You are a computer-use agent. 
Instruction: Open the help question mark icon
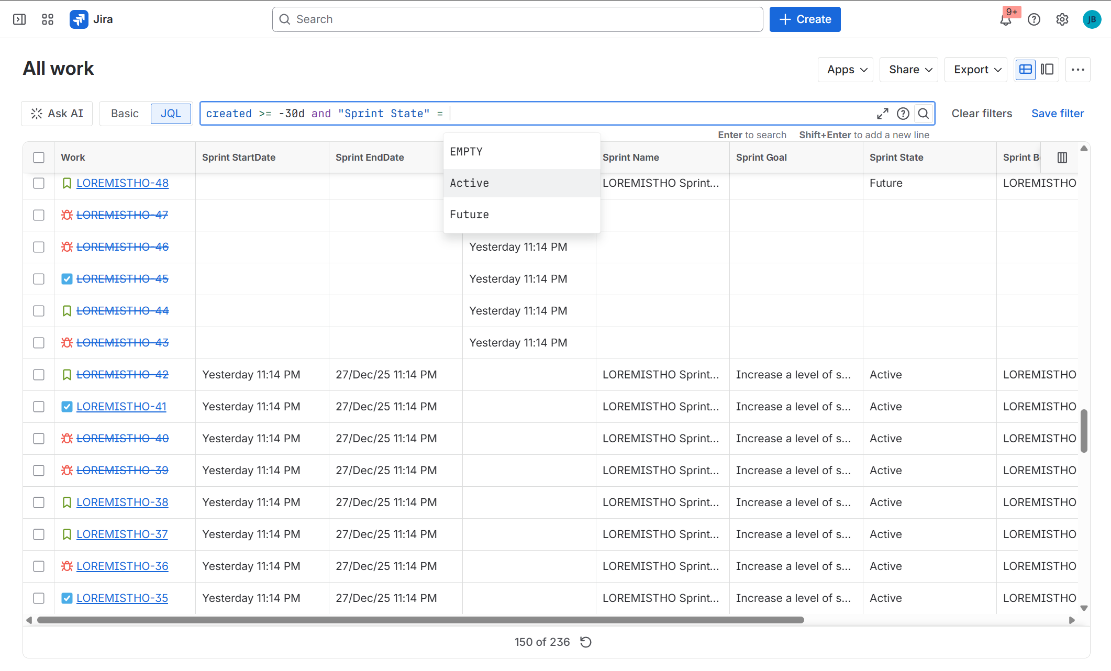[x=1034, y=19]
